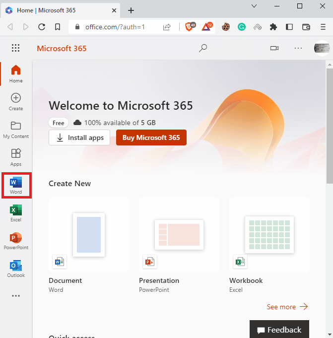
Task: Click the video camera meeting icon
Action: (274, 48)
